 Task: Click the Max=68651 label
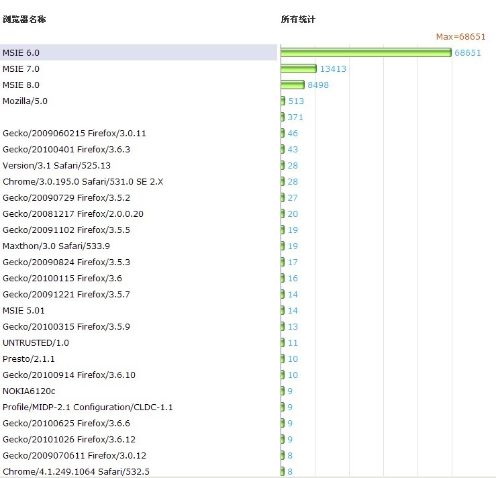pyautogui.click(x=460, y=37)
